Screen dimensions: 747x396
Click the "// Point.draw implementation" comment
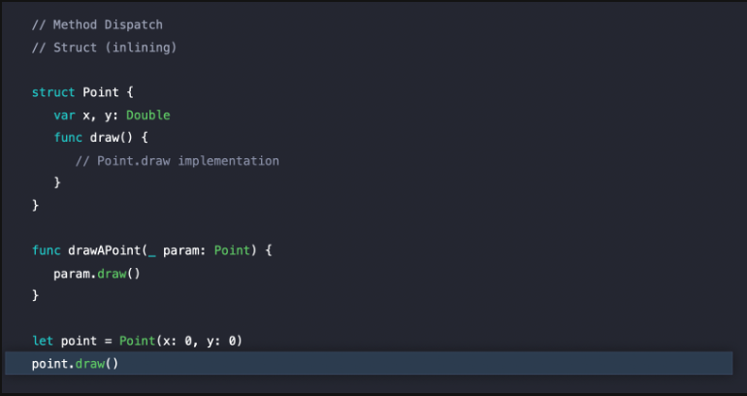(177, 160)
